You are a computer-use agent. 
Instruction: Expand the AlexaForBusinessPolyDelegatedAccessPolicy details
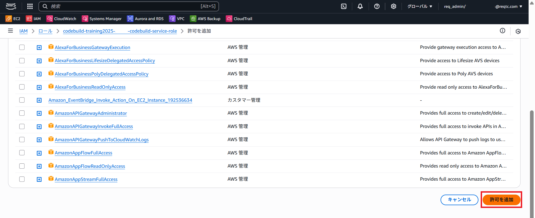(x=39, y=74)
